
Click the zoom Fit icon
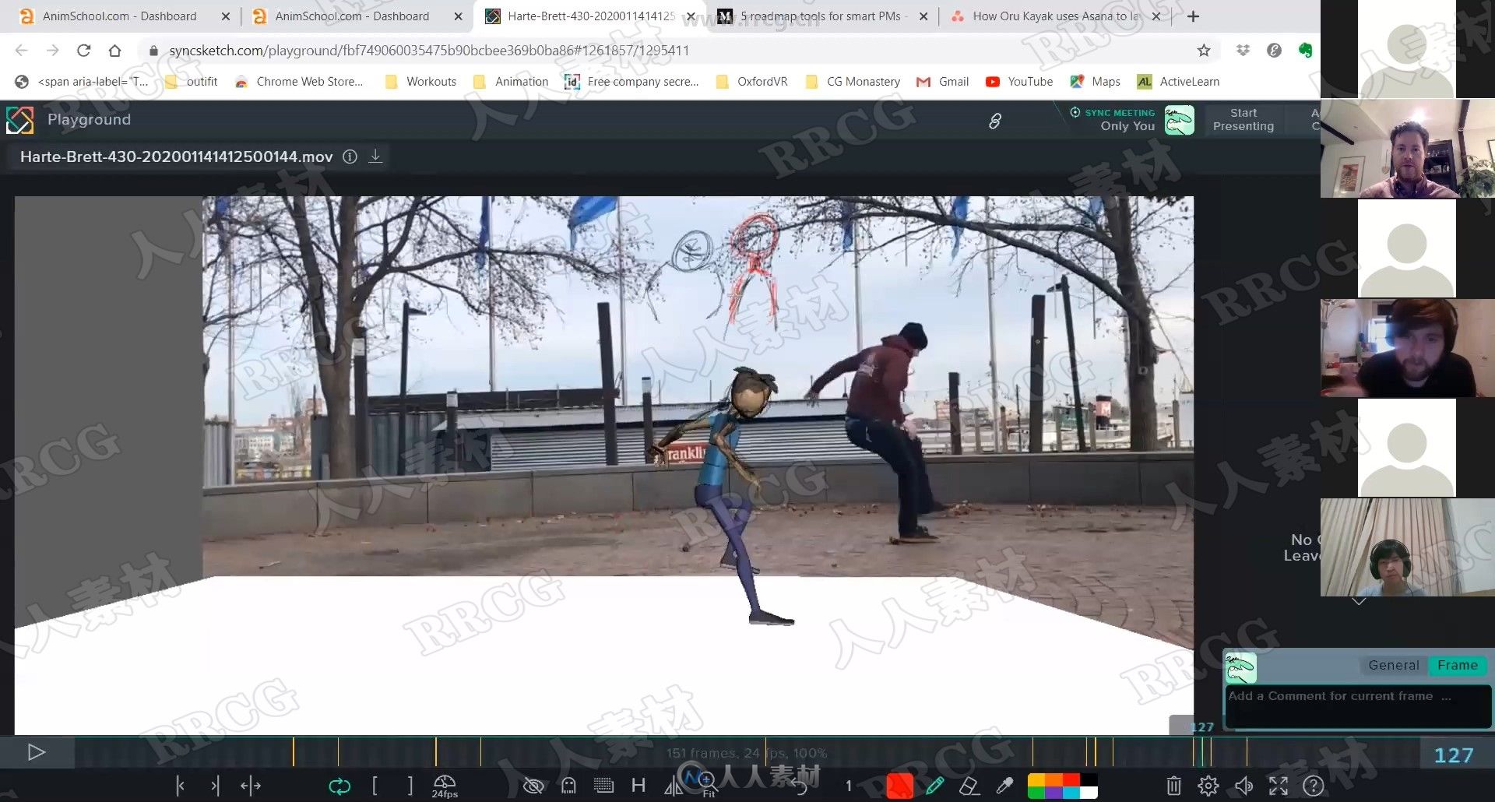click(x=707, y=785)
